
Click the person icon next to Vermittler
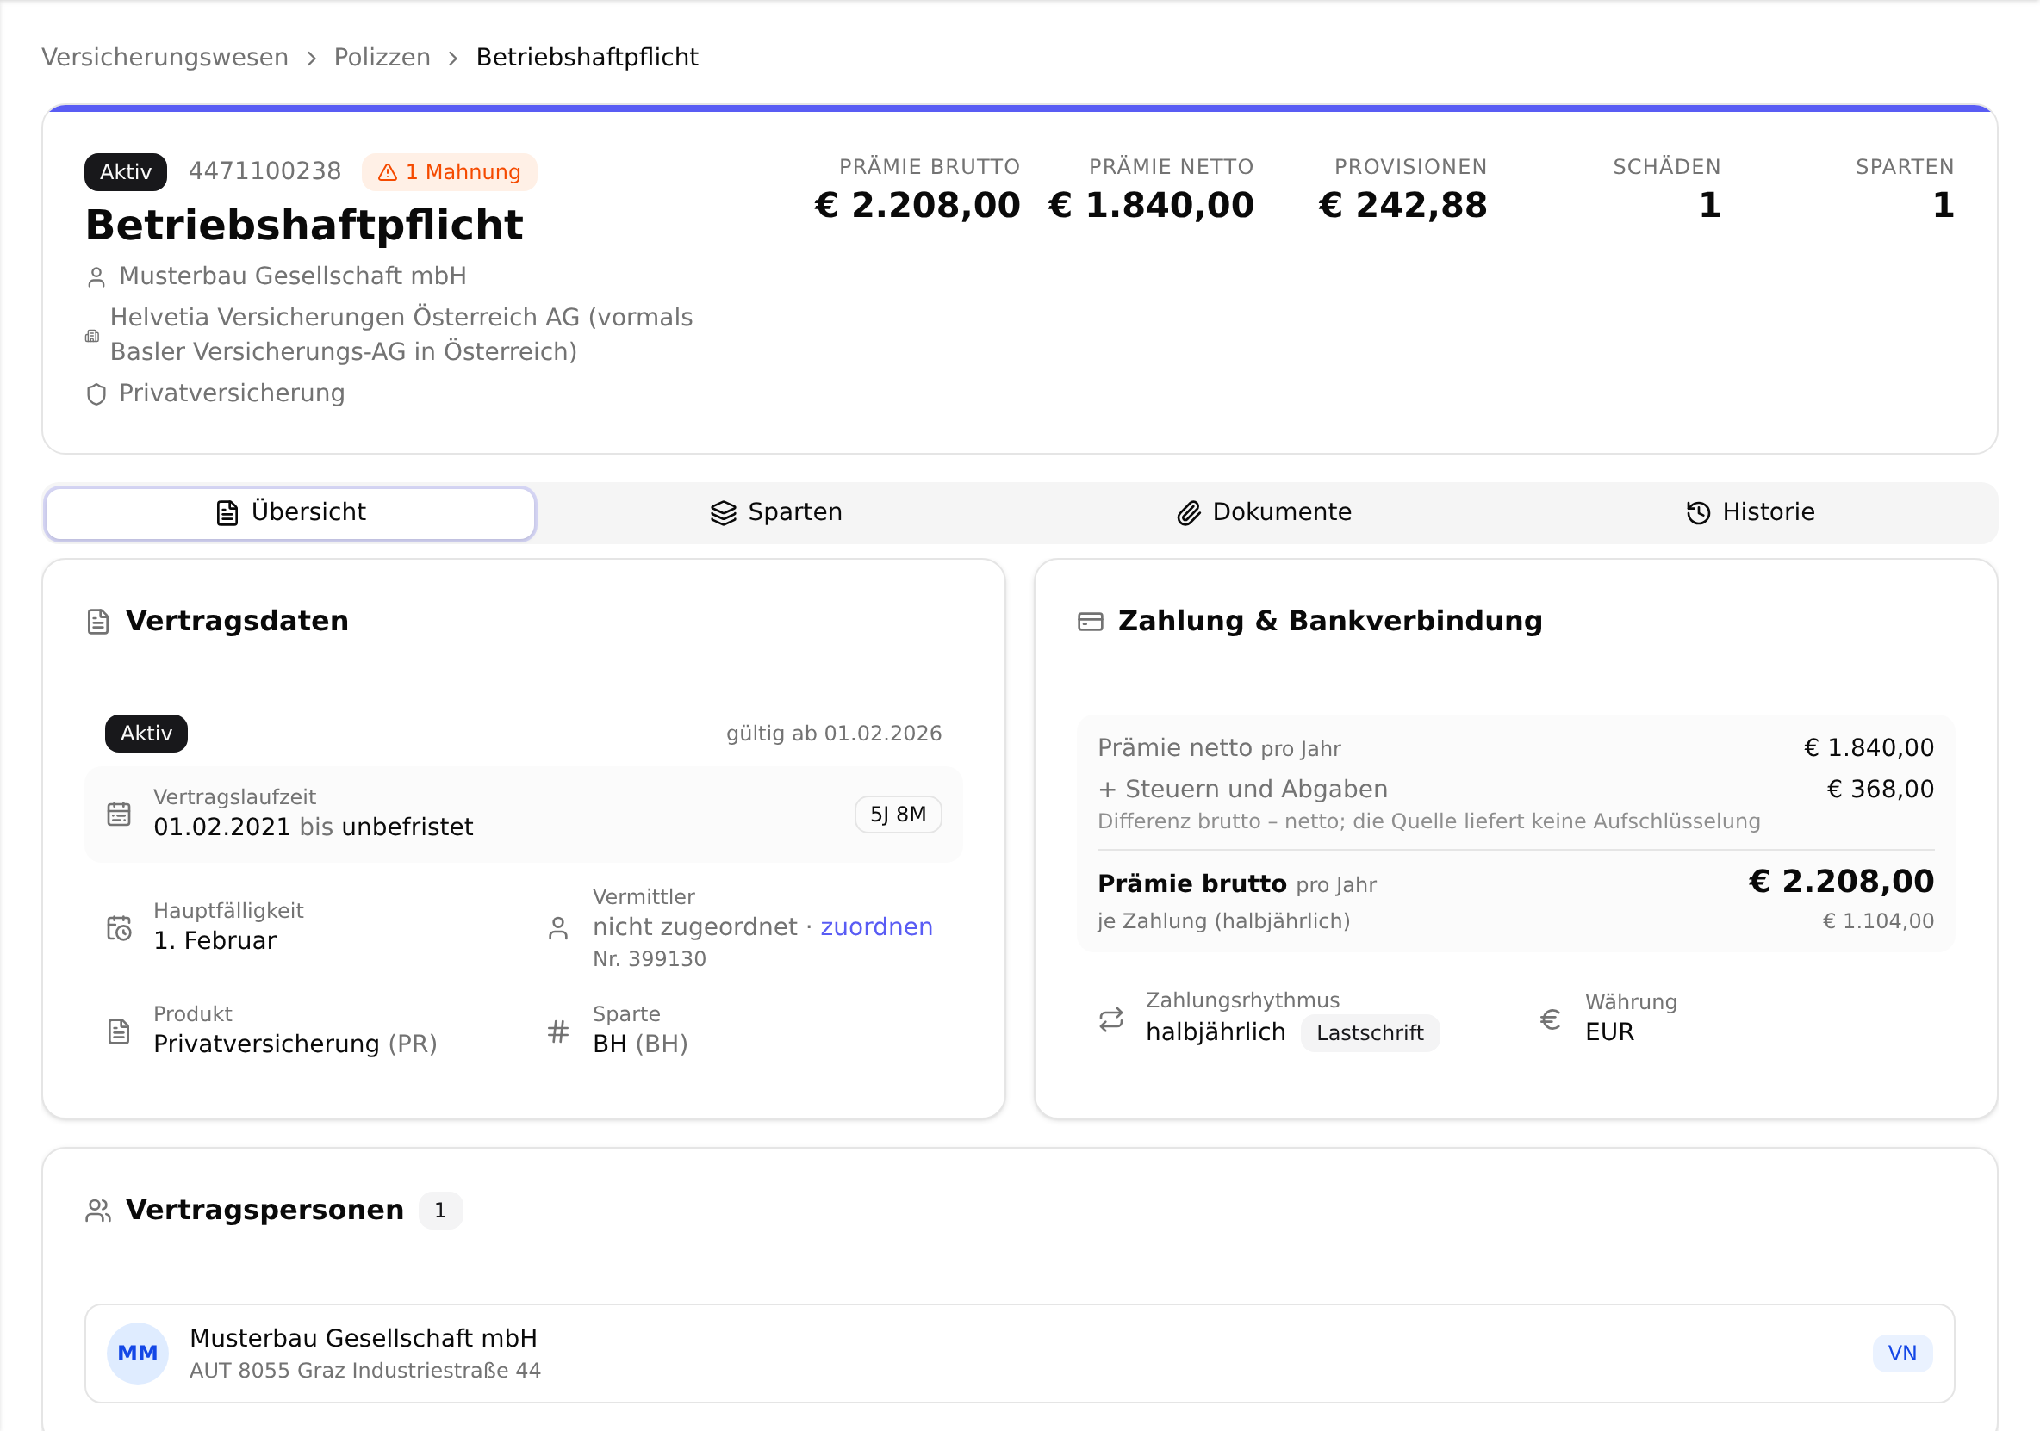point(558,928)
